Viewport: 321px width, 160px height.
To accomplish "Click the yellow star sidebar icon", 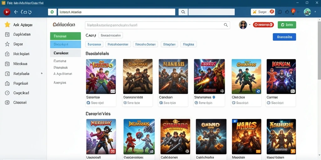I will pos(8,25).
